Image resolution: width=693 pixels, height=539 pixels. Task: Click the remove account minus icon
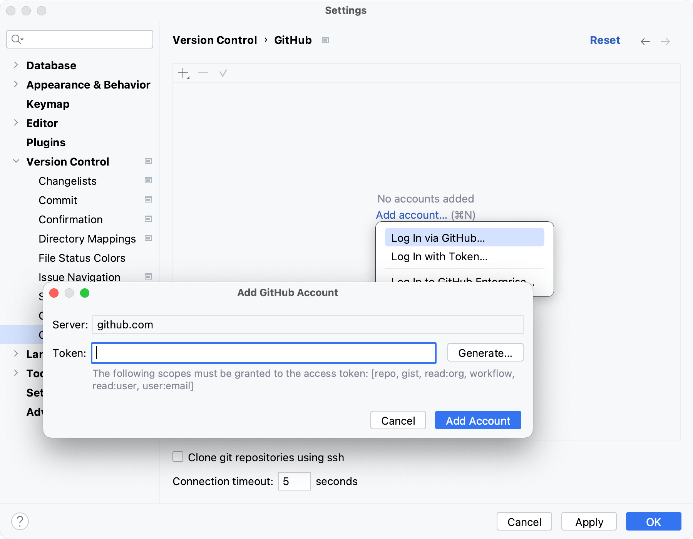(x=203, y=73)
